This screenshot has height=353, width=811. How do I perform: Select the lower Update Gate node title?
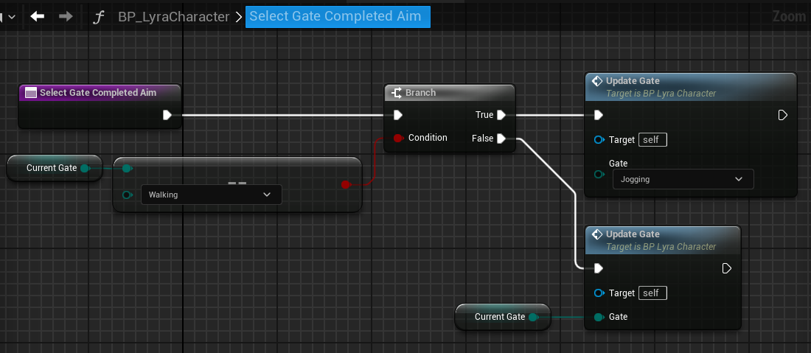[633, 234]
